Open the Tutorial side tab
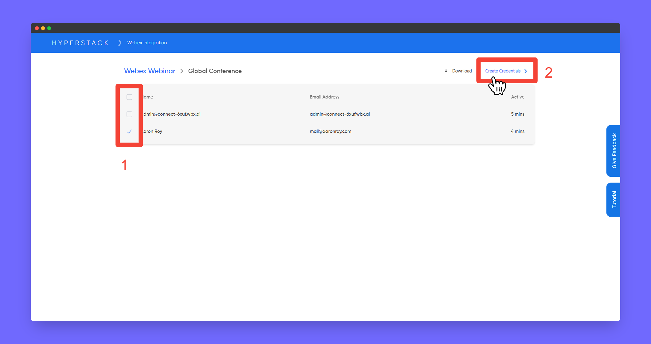The image size is (651, 344). click(x=614, y=199)
